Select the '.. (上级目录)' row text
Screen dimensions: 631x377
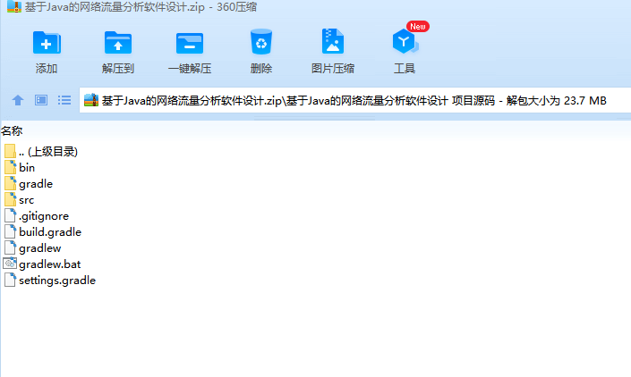[x=48, y=152]
